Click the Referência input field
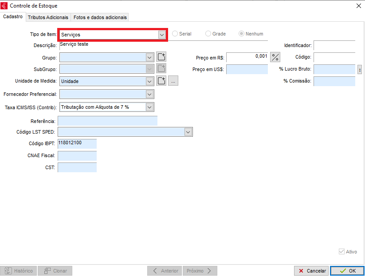This screenshot has width=365, height=277. (x=107, y=121)
